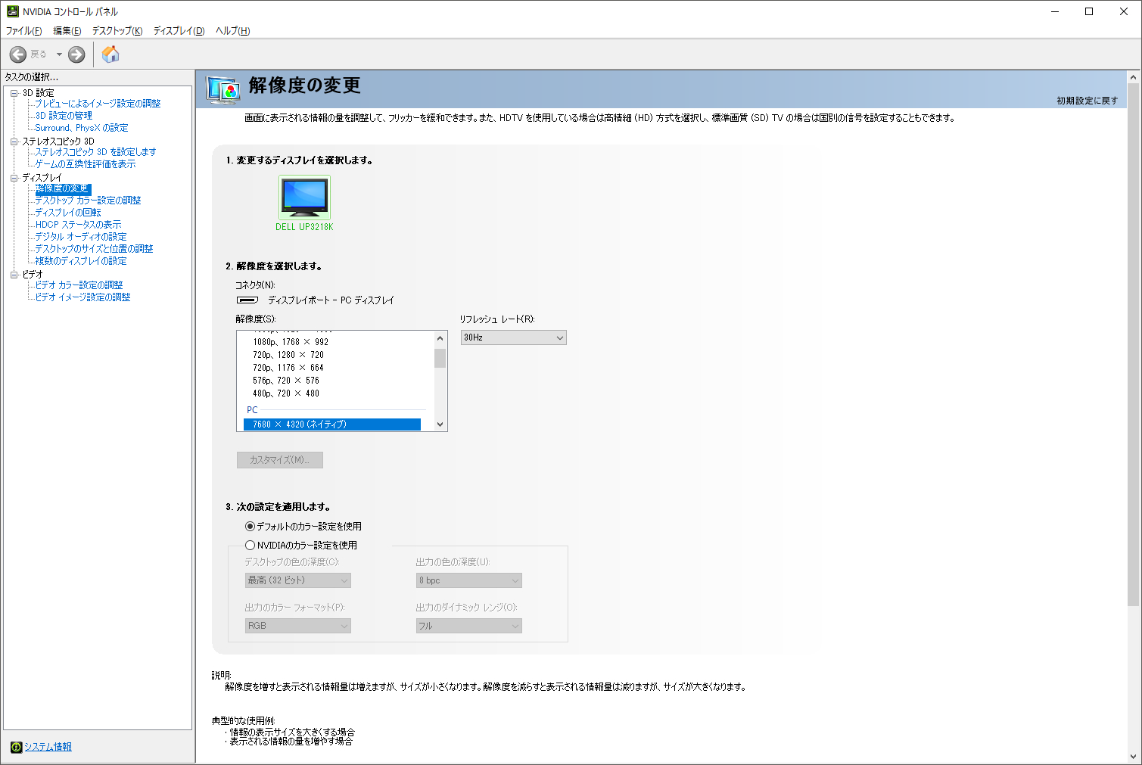Open デスクトップのサイズと位置の調整 task
Image resolution: width=1142 pixels, height=765 pixels.
pos(94,249)
